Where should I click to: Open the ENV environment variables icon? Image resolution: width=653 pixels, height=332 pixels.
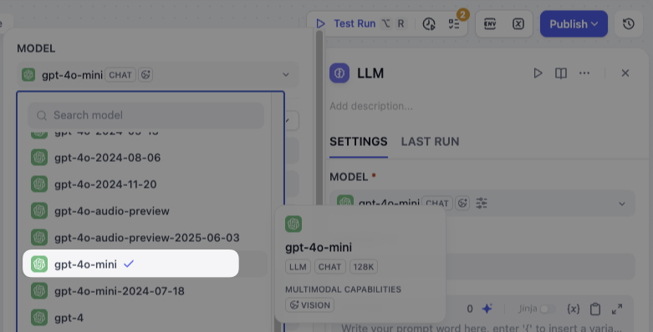[490, 24]
